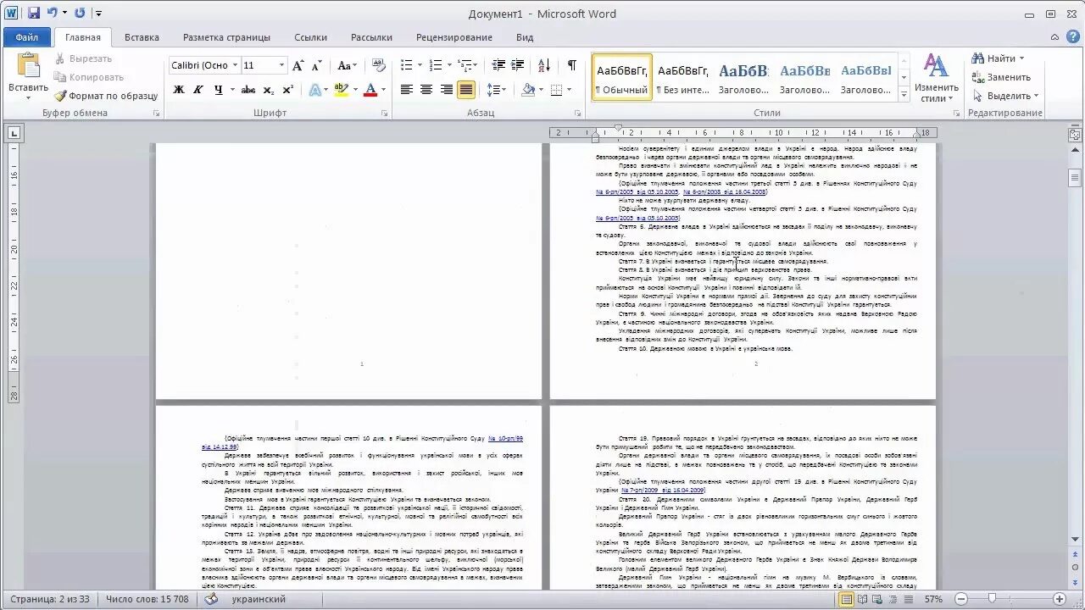Open line spacing dropdown
This screenshot has width=1085, height=610.
(498, 90)
